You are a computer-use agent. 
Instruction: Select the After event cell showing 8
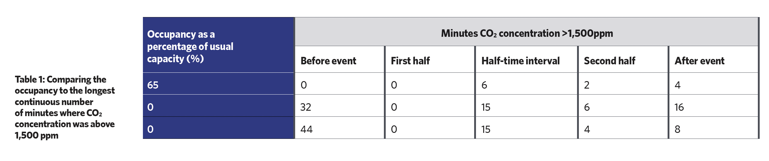[713, 128]
